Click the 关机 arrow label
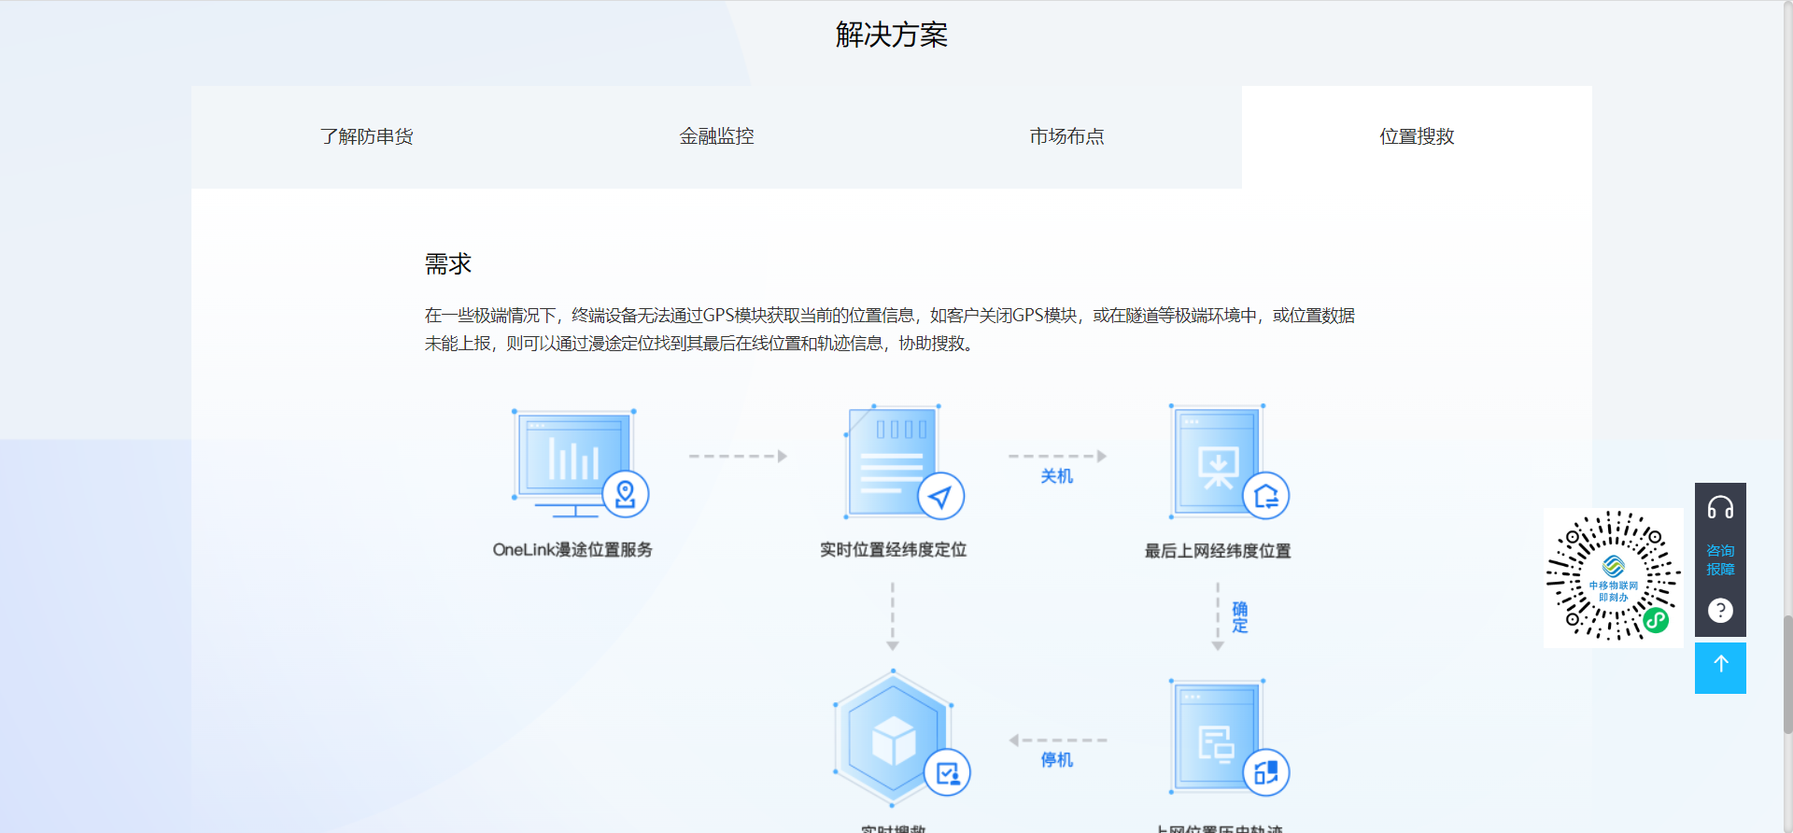The height and width of the screenshot is (833, 1793). [1057, 476]
